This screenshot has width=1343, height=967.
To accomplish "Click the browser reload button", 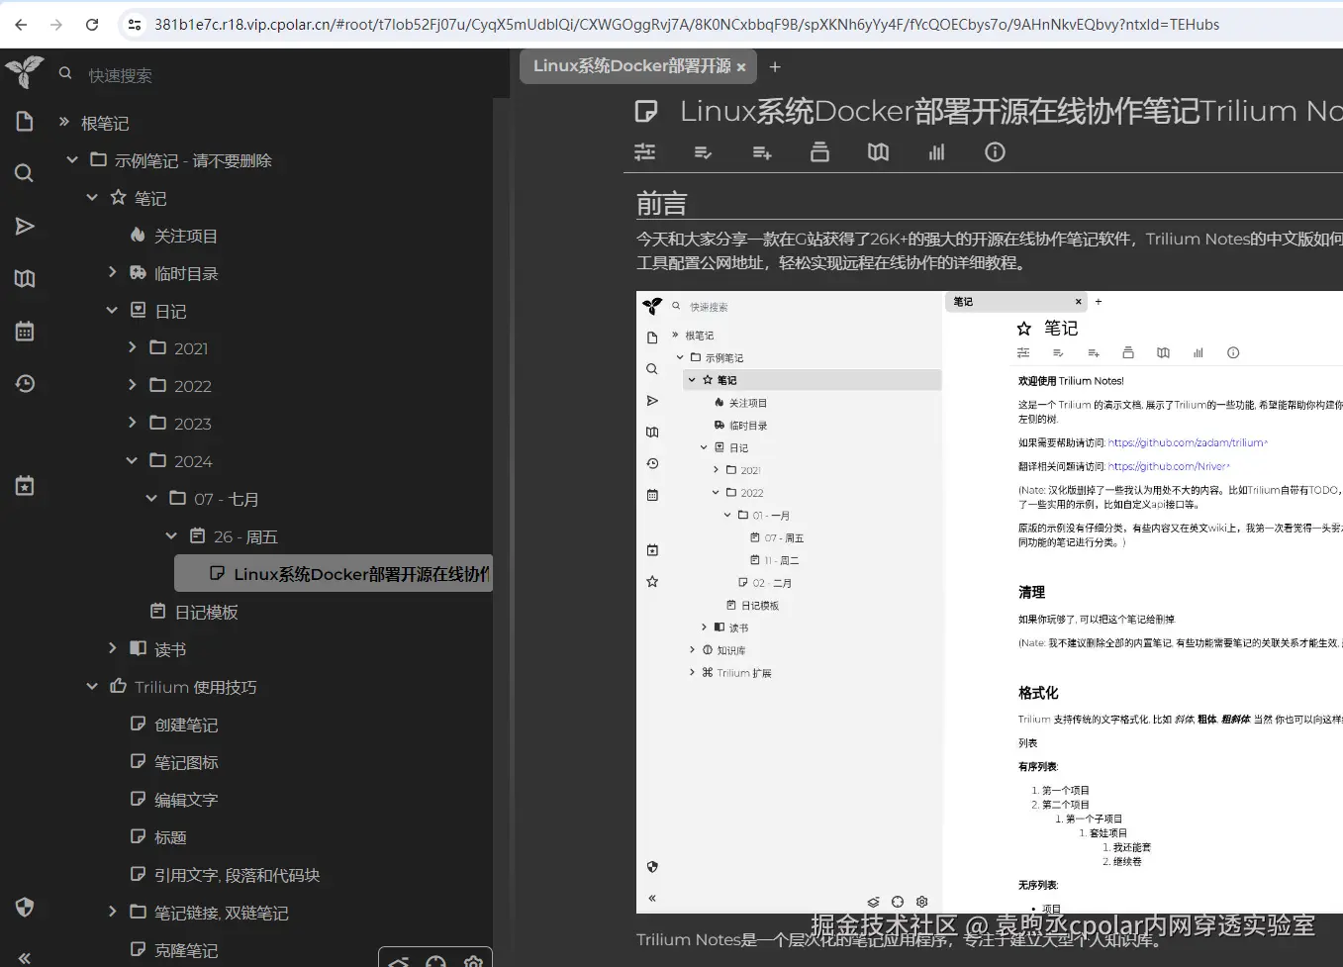I will [92, 25].
